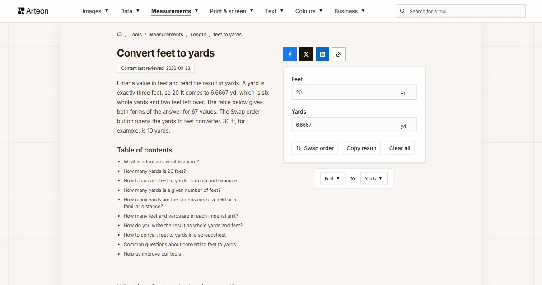Open the Length breadcrumb link
The width and height of the screenshot is (542, 285).
[198, 34]
